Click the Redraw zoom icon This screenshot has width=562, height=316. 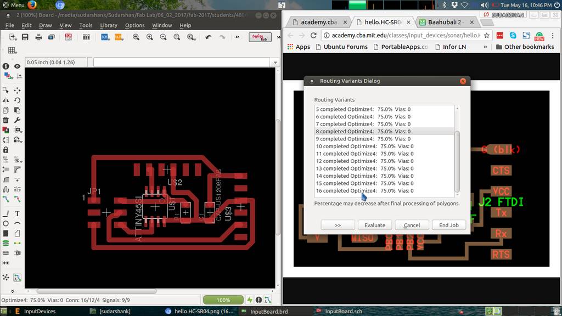pyautogui.click(x=177, y=37)
